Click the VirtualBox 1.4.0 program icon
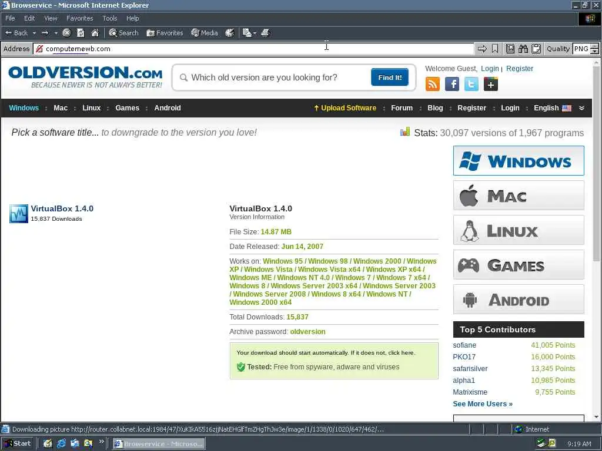 tap(19, 214)
